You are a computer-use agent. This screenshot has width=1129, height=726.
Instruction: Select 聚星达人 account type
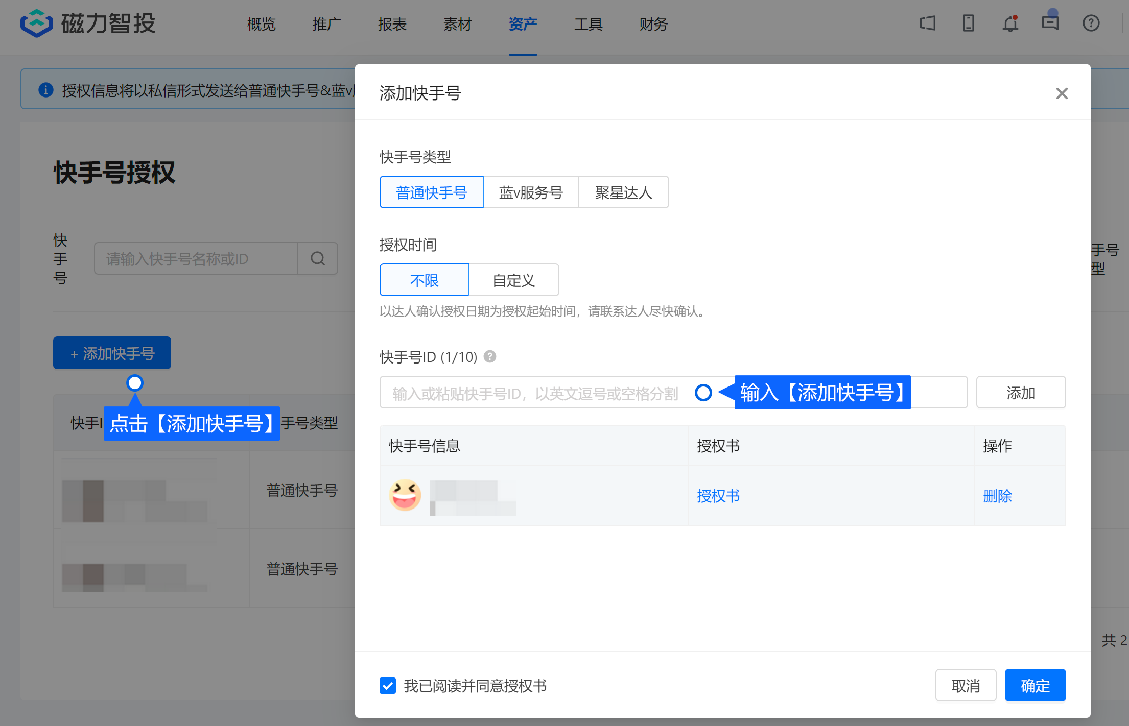point(624,192)
